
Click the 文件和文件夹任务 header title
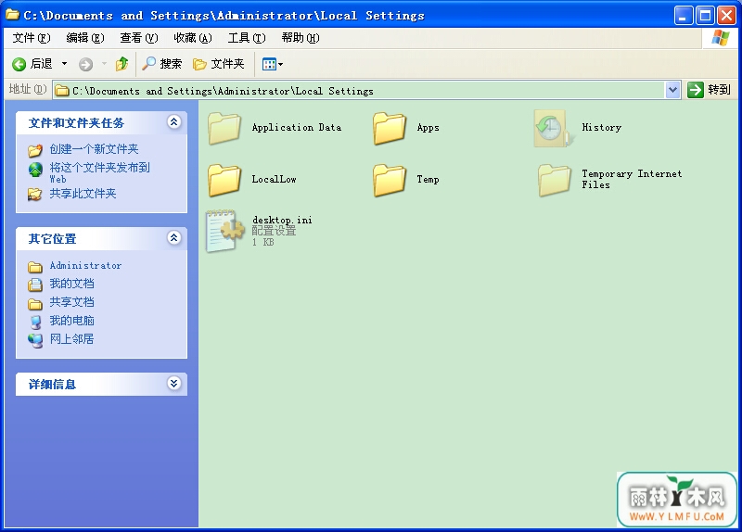coord(76,123)
